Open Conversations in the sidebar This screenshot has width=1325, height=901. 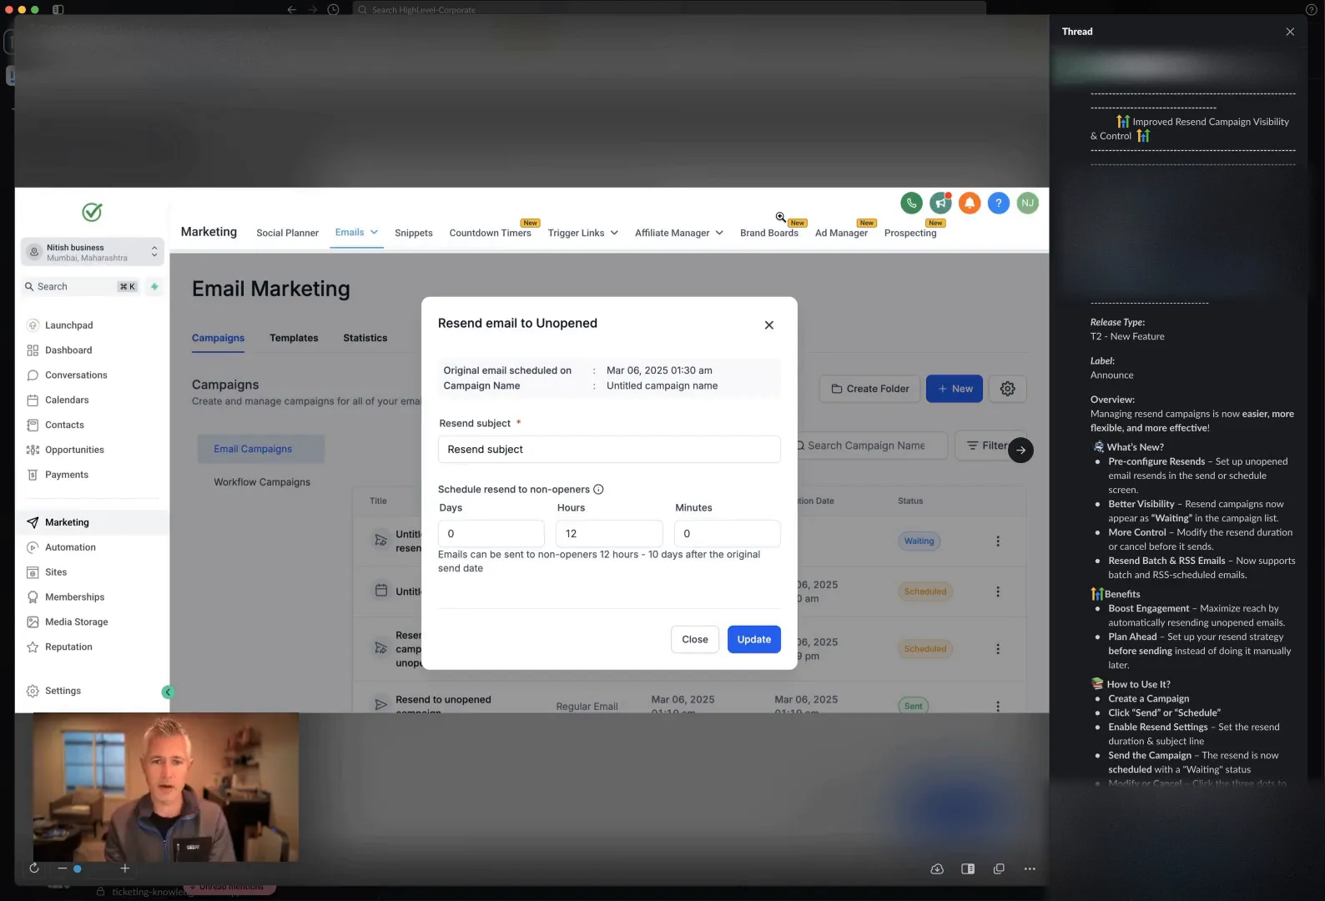click(76, 375)
